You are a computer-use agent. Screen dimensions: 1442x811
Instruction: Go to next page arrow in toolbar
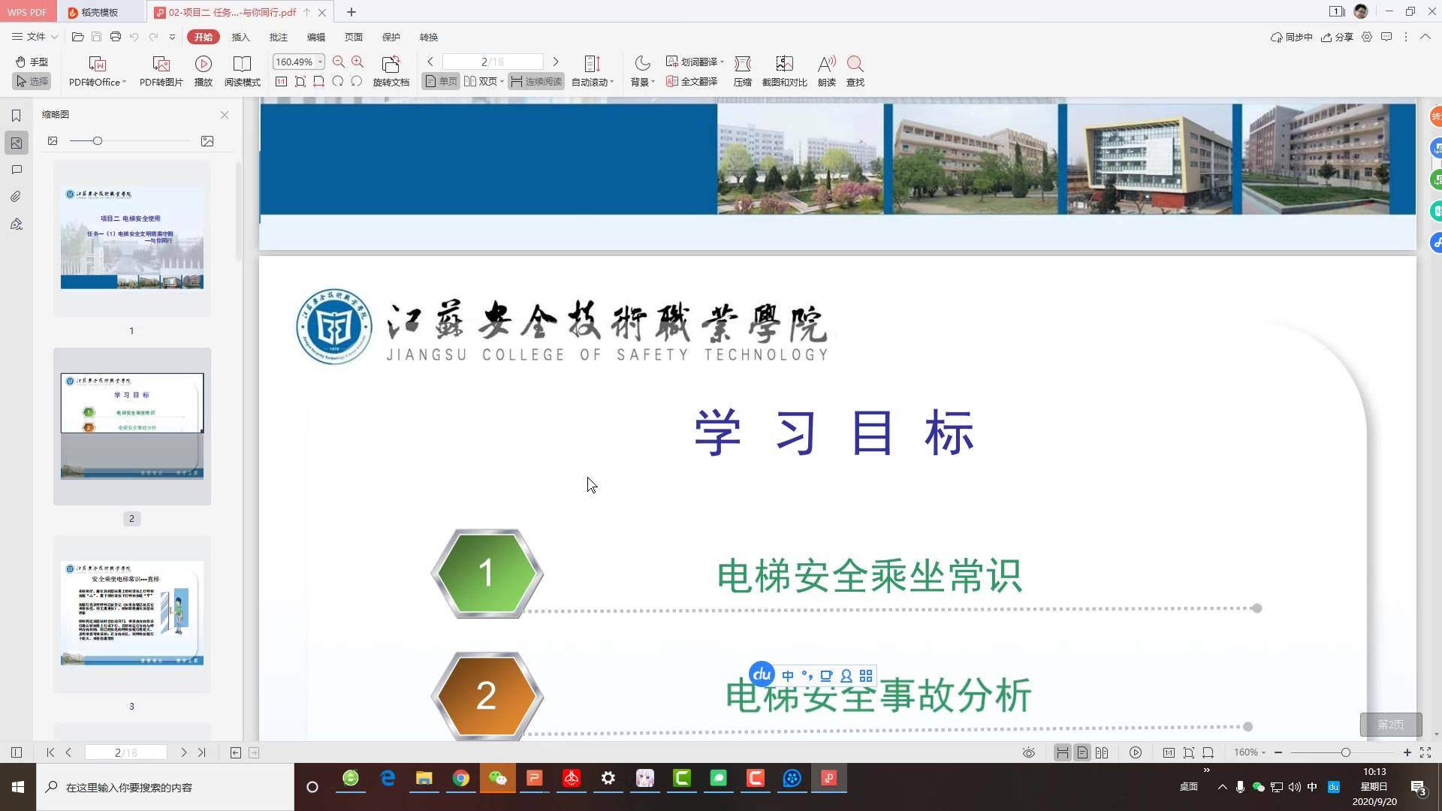coord(556,62)
